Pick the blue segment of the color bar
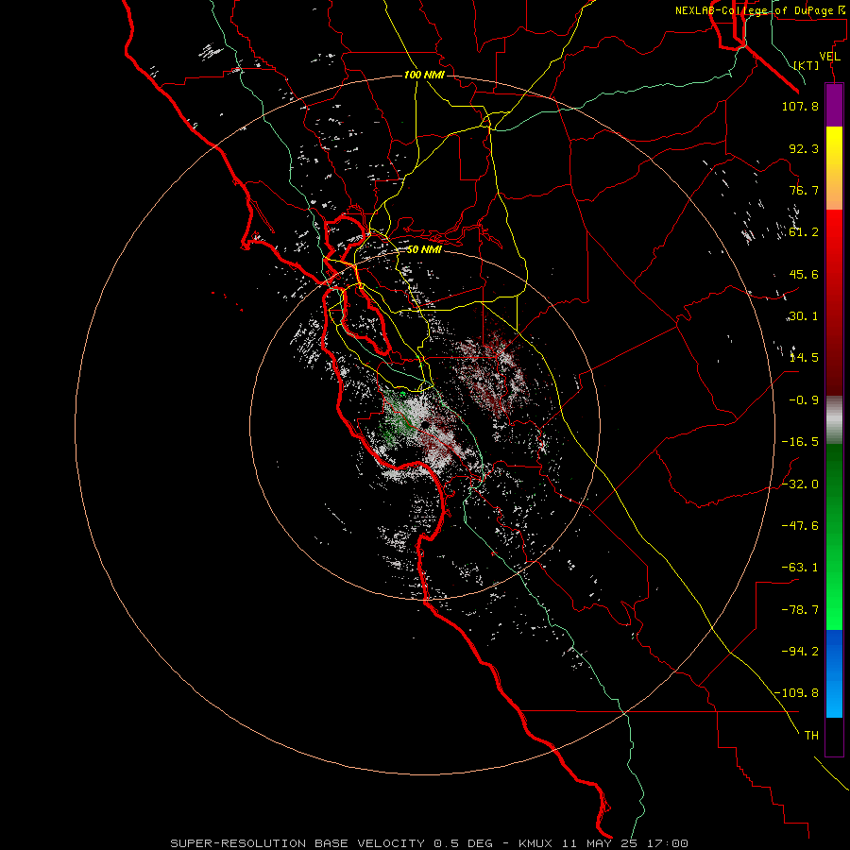 click(x=834, y=673)
